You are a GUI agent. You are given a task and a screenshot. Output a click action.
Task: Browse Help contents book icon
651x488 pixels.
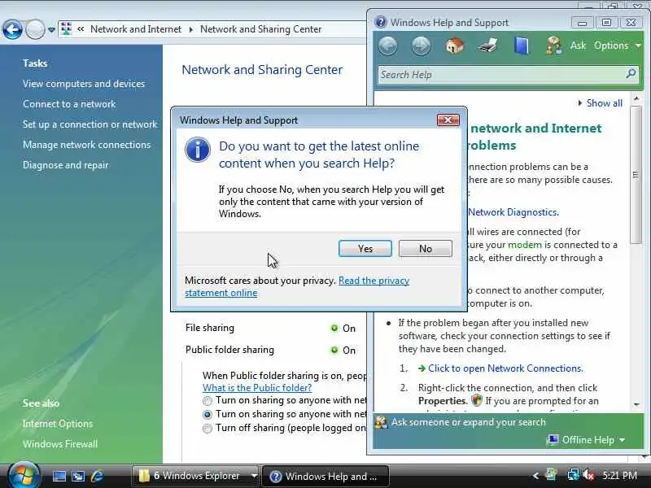pos(522,46)
